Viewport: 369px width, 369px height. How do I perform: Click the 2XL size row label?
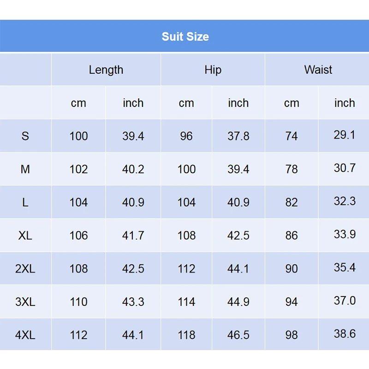click(x=25, y=268)
